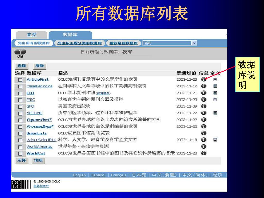
Task: Open the PapersFirst info icon
Action: pos(204,120)
